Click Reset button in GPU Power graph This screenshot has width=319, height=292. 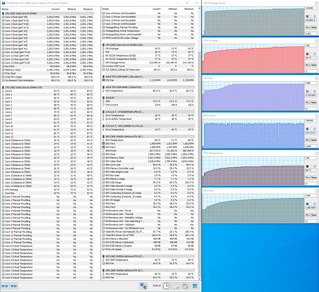[314, 140]
